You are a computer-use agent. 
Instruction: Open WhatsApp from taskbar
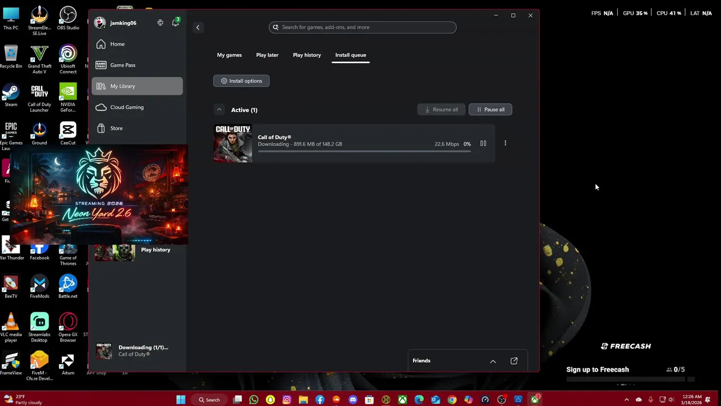[253, 400]
